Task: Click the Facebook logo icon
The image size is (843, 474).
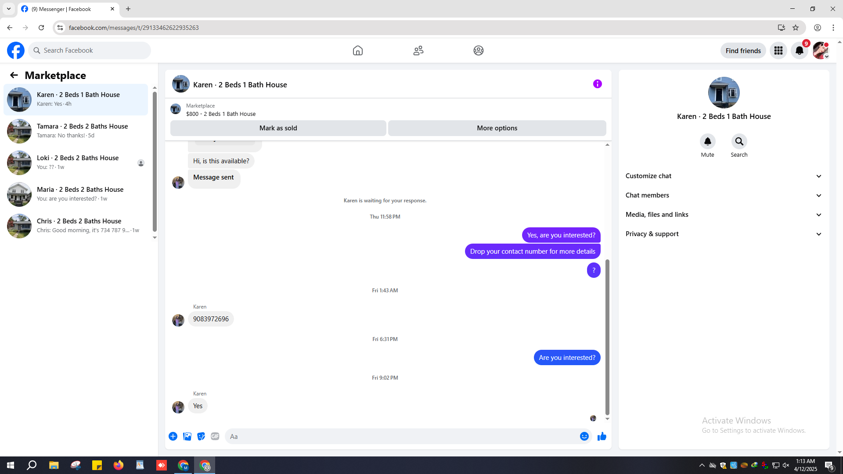Action: click(x=16, y=50)
